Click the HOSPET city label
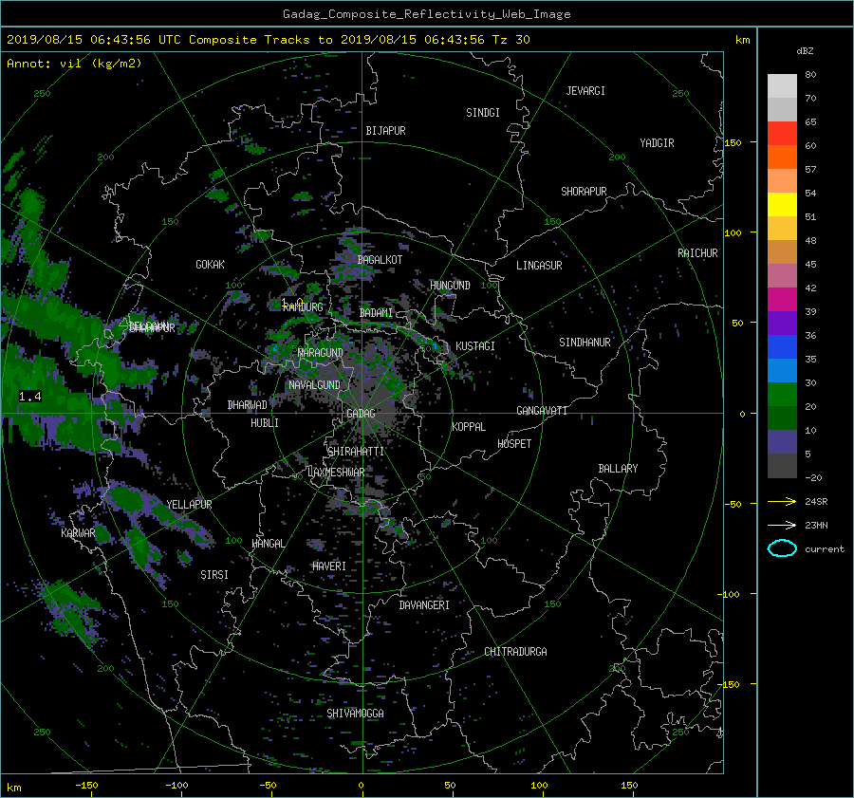The image size is (854, 798). tap(514, 444)
